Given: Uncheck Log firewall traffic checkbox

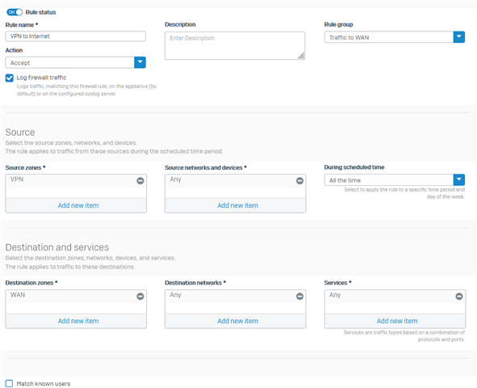Looking at the screenshot, I should [x=10, y=78].
